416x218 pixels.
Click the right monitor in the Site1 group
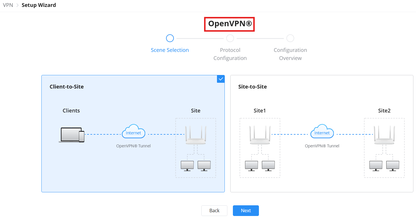tap(268, 166)
